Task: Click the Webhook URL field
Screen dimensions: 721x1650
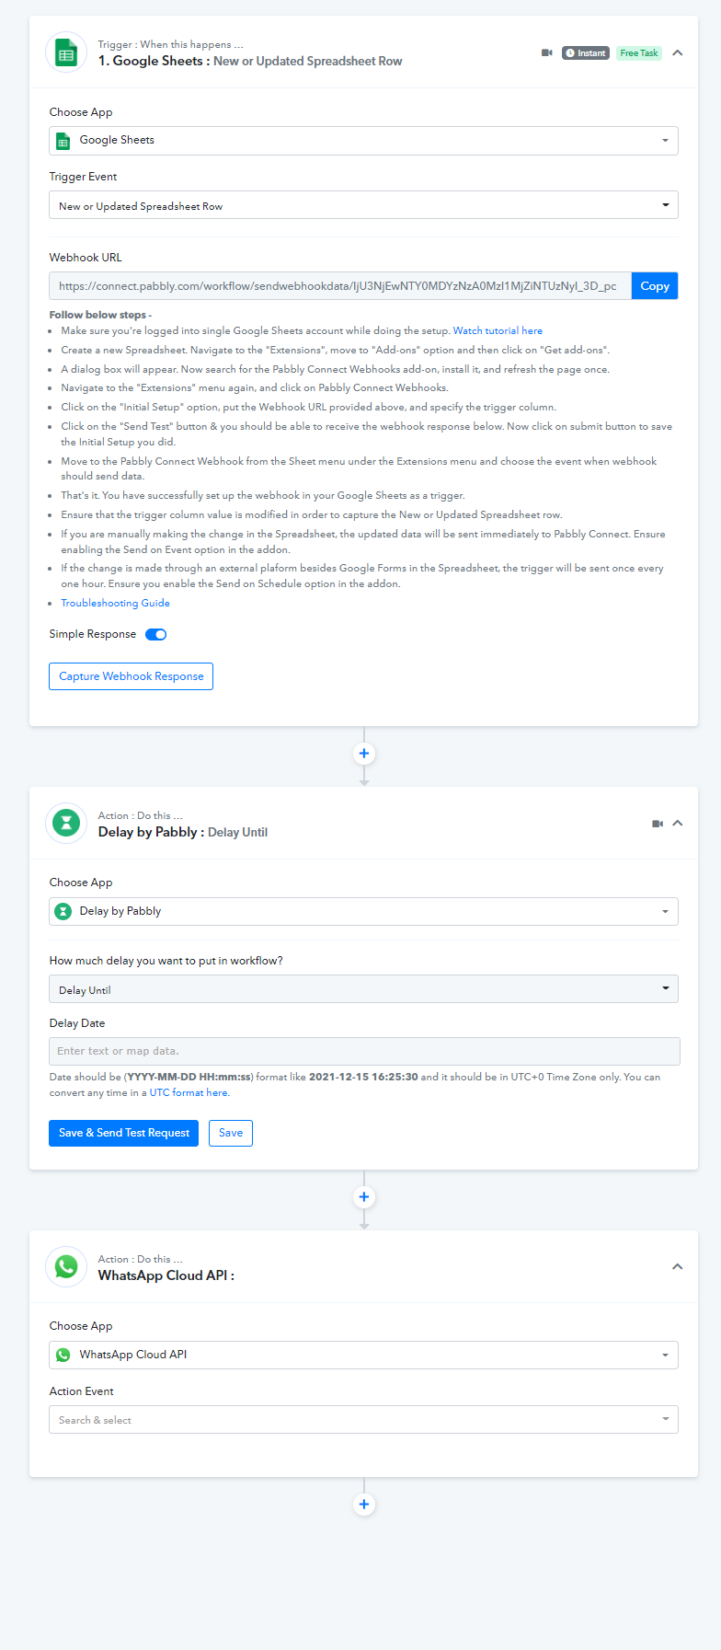Action: point(340,286)
